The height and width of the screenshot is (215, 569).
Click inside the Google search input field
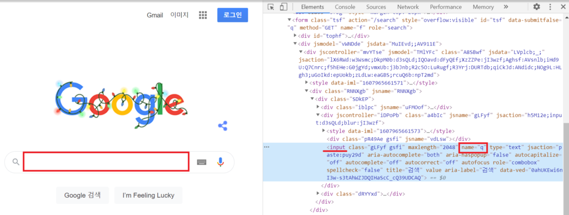point(106,162)
